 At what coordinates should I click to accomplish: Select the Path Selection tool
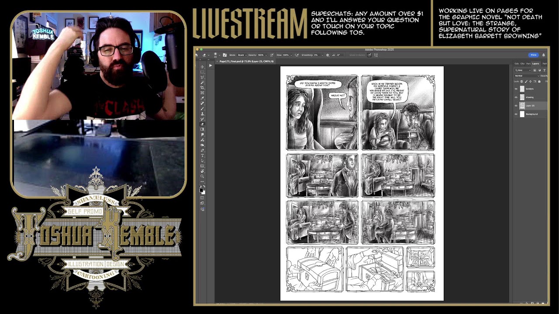click(x=202, y=160)
